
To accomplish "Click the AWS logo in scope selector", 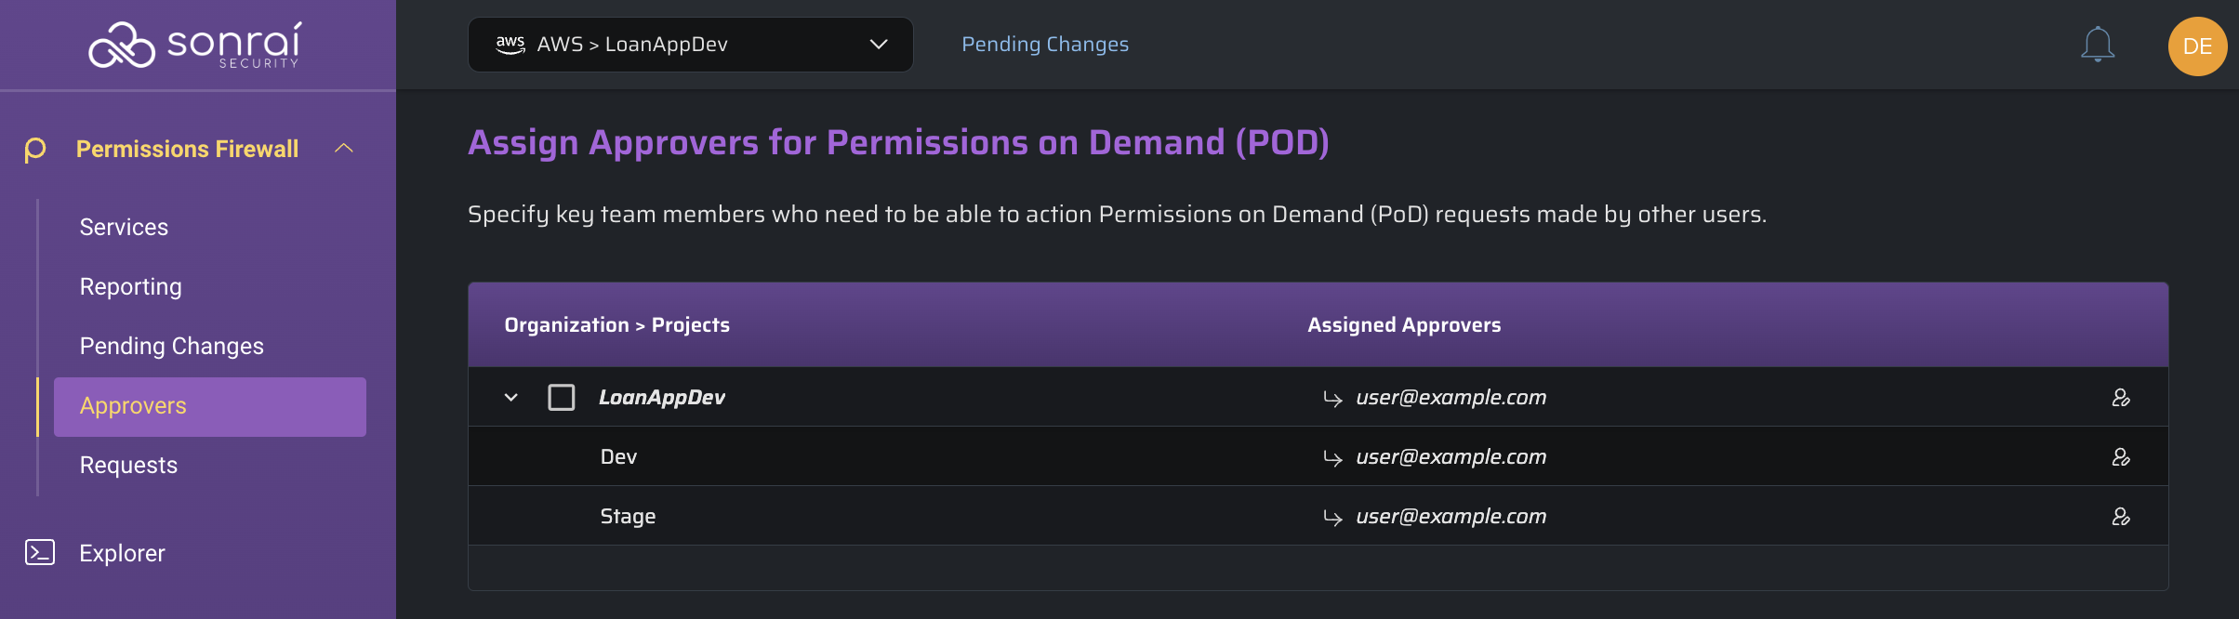I will [x=510, y=45].
